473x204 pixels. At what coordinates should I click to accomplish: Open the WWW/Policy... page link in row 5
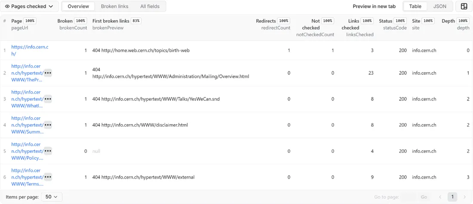[x=27, y=151]
